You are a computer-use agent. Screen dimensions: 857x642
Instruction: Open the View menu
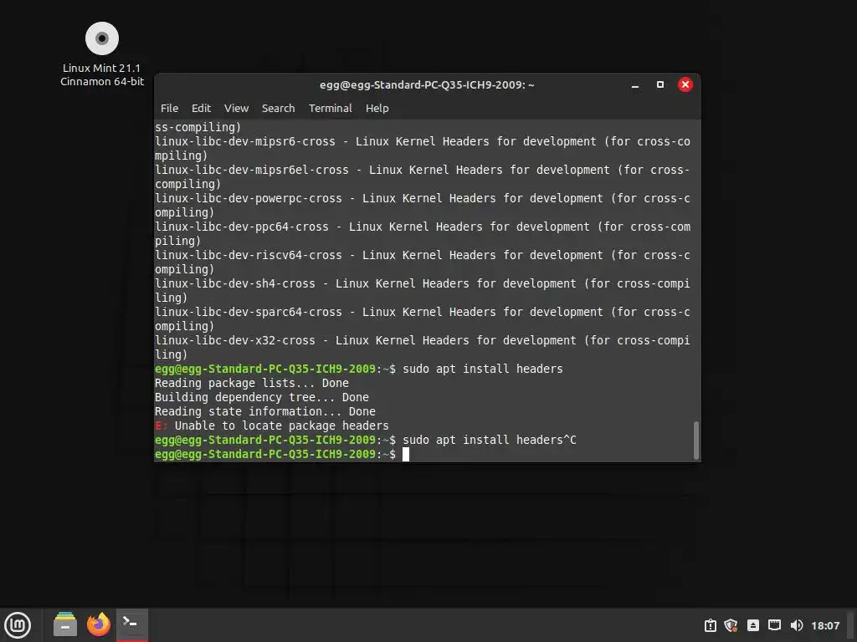(236, 108)
